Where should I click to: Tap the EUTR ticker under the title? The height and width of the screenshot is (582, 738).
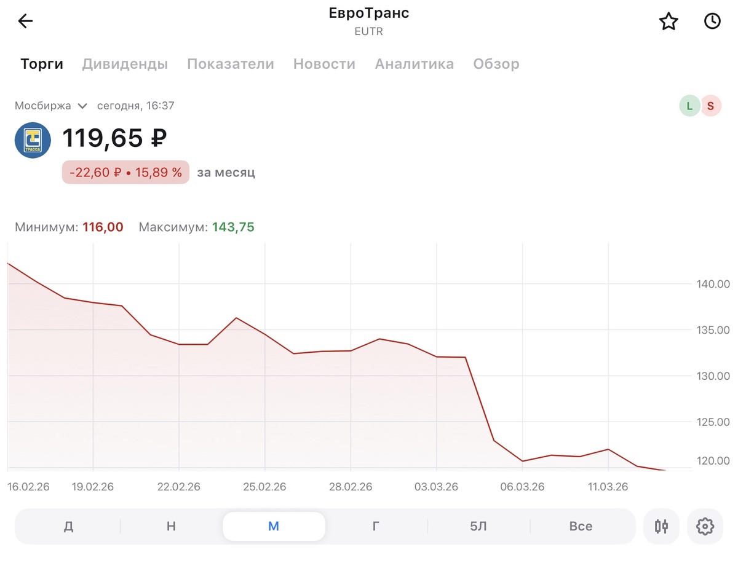369,32
